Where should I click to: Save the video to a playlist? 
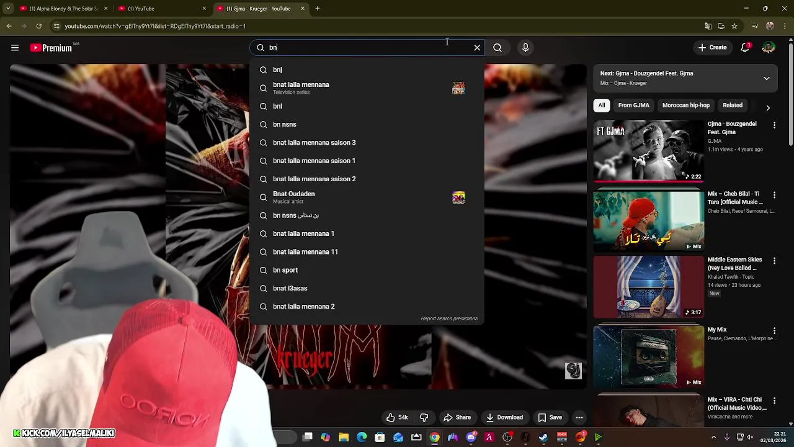[550, 418]
